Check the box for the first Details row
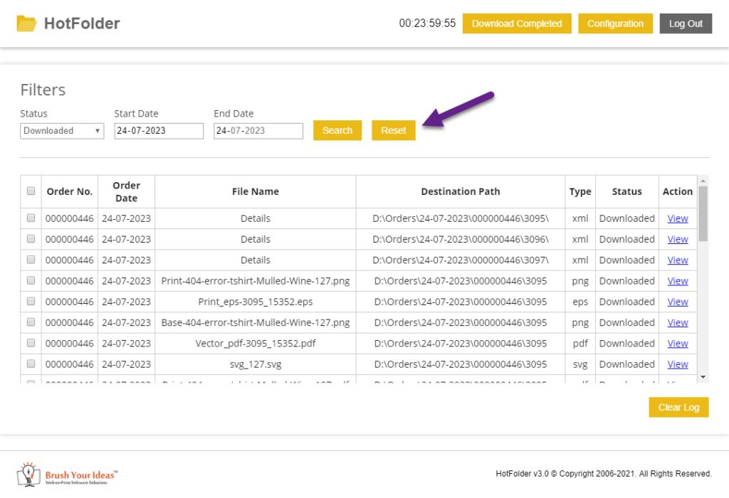The width and height of the screenshot is (729, 498). 31,218
